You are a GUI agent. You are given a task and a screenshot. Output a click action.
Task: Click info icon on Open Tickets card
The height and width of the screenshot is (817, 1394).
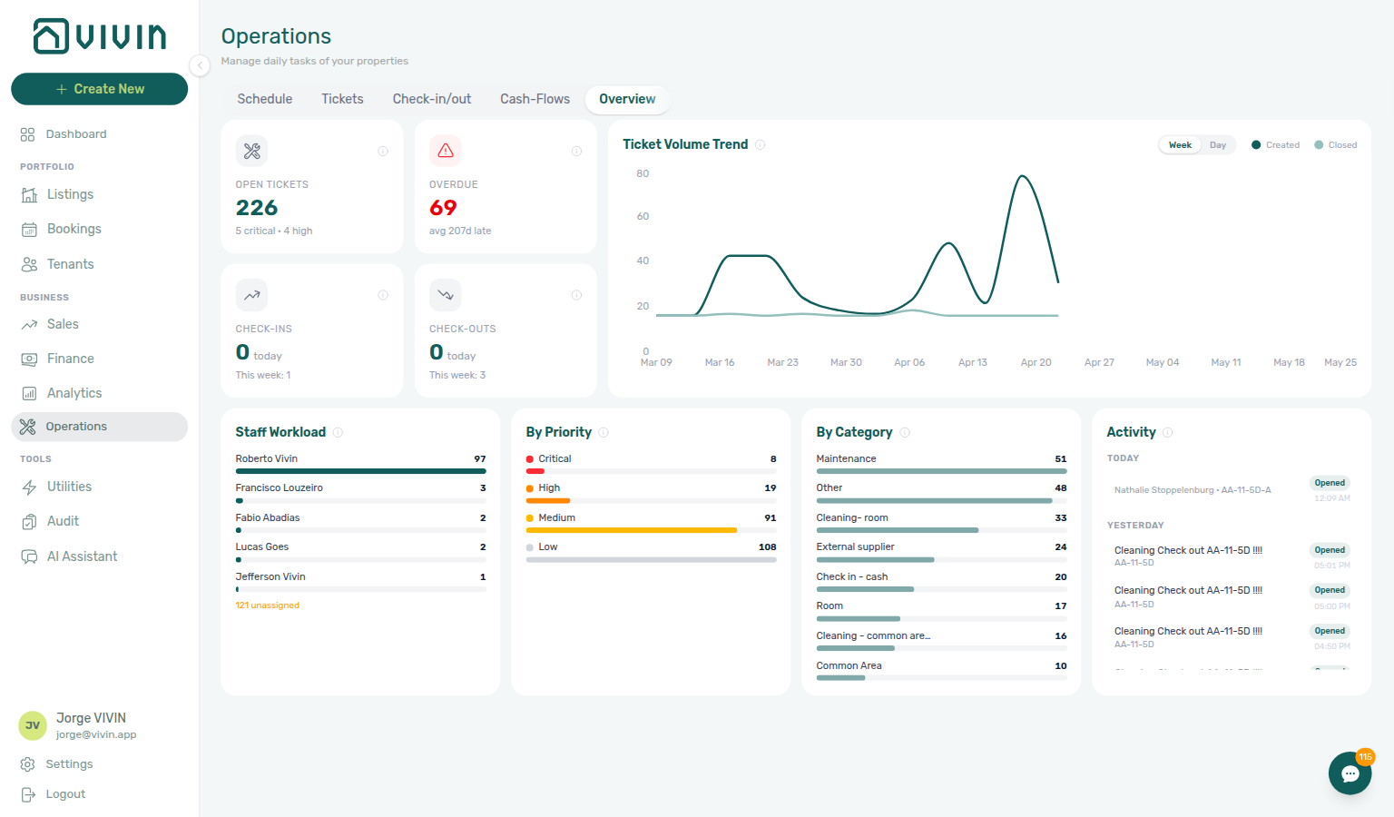[383, 151]
